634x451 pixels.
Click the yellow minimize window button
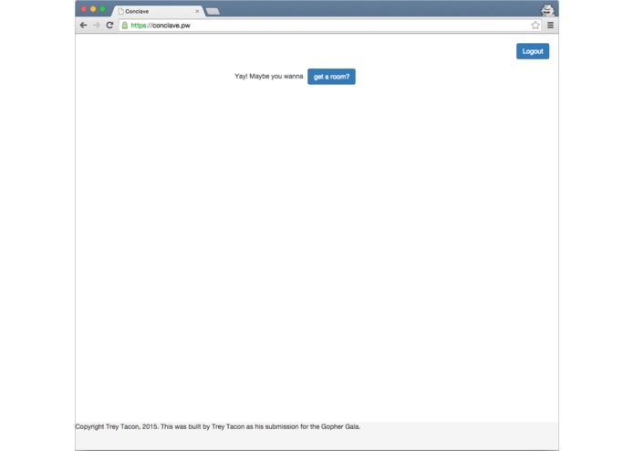coord(93,9)
